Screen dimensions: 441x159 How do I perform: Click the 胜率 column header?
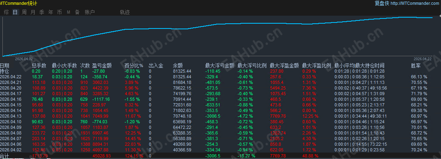pos(416,65)
